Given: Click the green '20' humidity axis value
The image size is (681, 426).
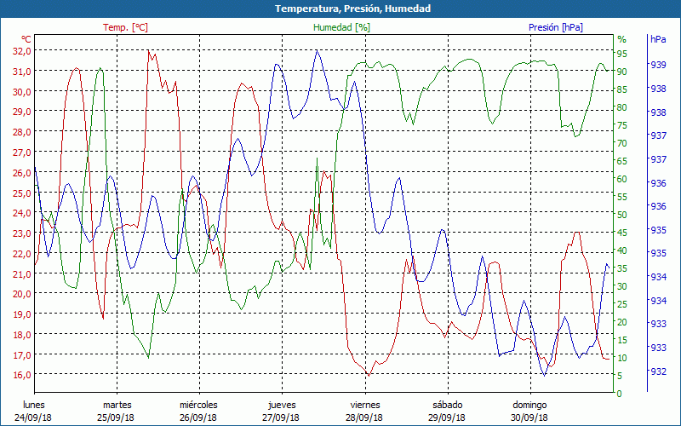Looking at the screenshot, I should 622,322.
